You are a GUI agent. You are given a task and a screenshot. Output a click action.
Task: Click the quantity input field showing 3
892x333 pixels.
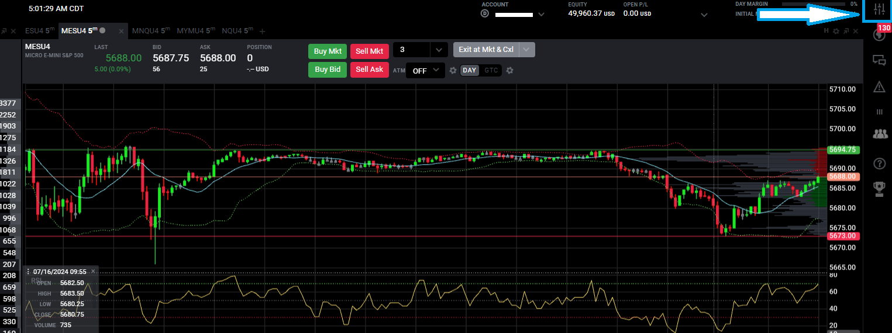pos(412,50)
